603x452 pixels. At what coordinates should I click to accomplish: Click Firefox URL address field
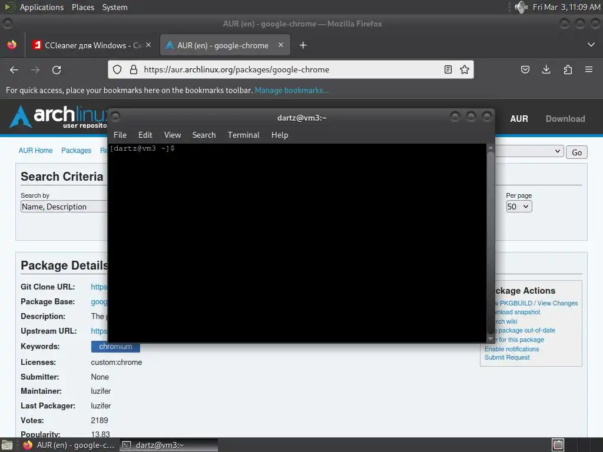click(290, 69)
